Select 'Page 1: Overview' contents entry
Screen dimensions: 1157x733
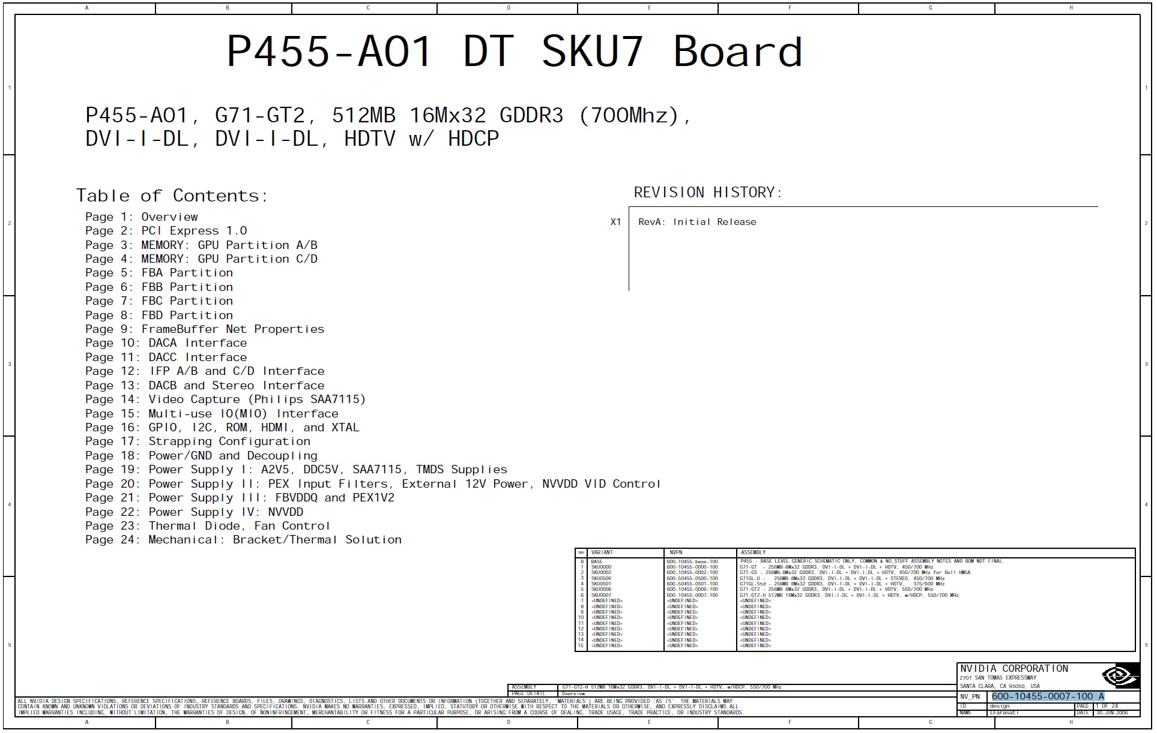[x=142, y=217]
